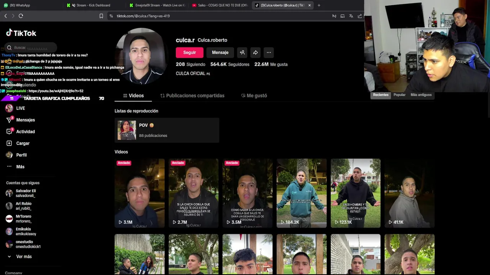Image resolution: width=490 pixels, height=275 pixels.
Task: Play the video with 41.1K views
Action: click(x=410, y=193)
